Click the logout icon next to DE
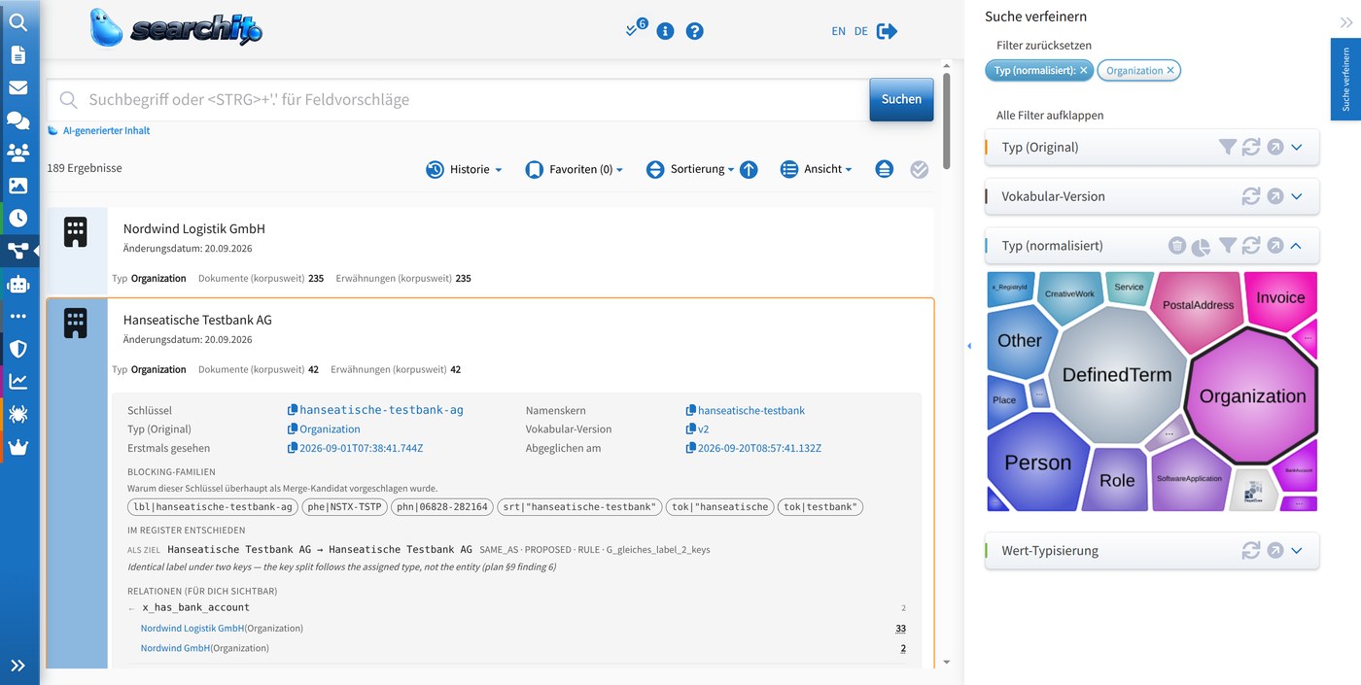 [887, 31]
